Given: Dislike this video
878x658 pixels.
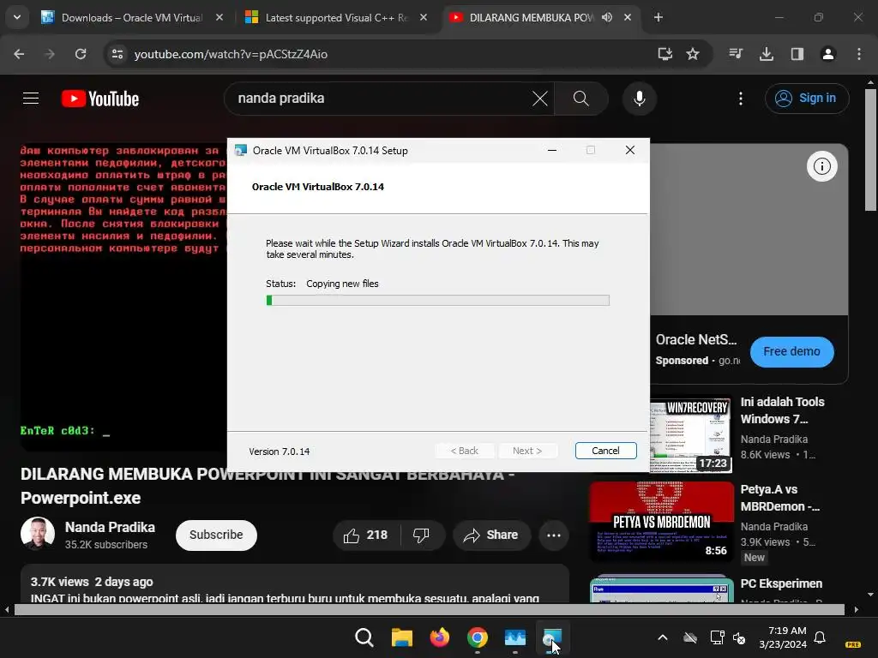Looking at the screenshot, I should pyautogui.click(x=422, y=535).
